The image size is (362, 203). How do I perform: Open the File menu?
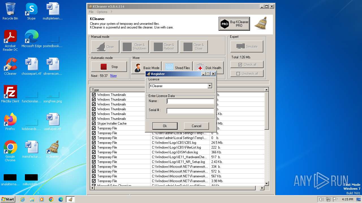point(91,12)
